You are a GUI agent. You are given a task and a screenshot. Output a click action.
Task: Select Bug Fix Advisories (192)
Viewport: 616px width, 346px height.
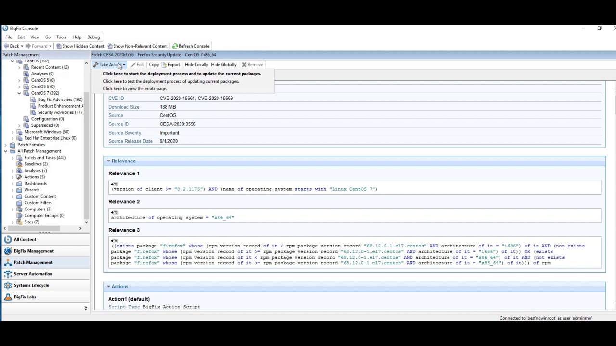pos(60,99)
